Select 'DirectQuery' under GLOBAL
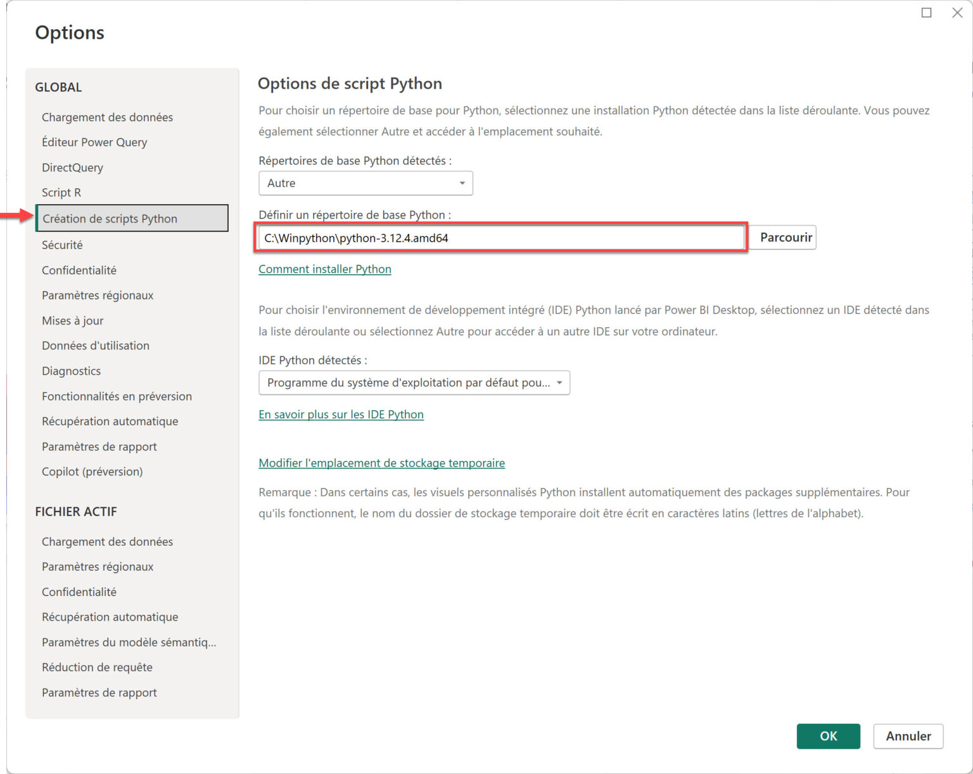The width and height of the screenshot is (973, 774). coord(72,167)
